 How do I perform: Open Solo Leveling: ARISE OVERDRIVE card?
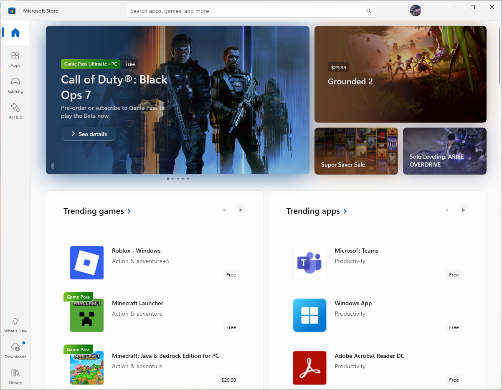coord(444,151)
